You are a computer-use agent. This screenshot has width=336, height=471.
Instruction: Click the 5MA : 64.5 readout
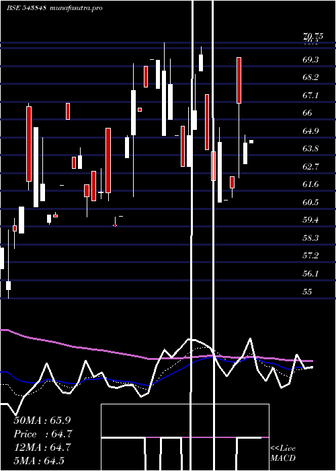point(39,461)
